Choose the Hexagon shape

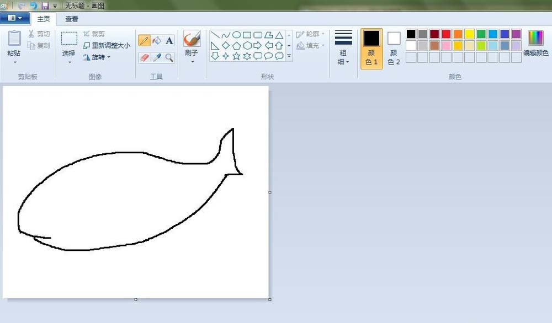[x=247, y=46]
